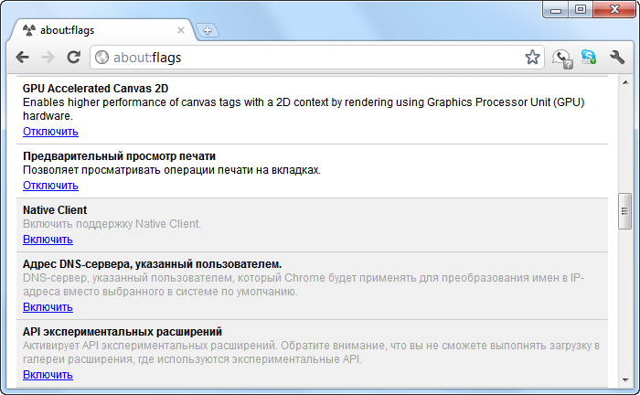Image resolution: width=640 pixels, height=395 pixels.
Task: Reload the about:flags page
Action: (74, 58)
